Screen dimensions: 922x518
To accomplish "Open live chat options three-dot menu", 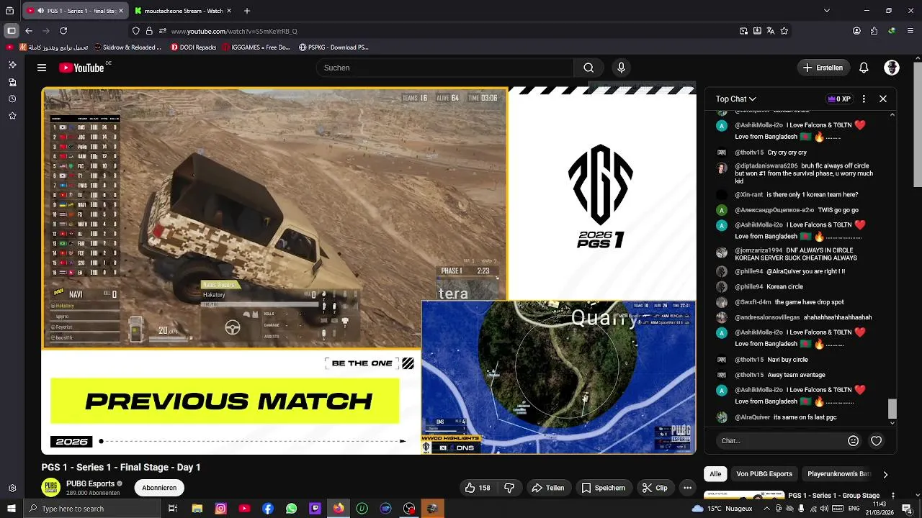I will [864, 99].
